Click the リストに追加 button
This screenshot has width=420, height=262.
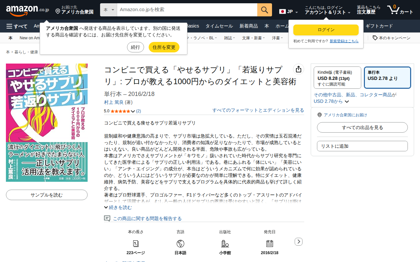tap(362, 146)
